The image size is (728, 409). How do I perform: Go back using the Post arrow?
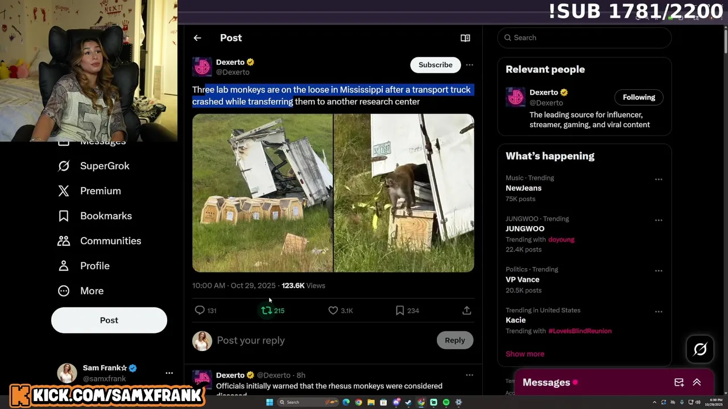[x=197, y=38]
